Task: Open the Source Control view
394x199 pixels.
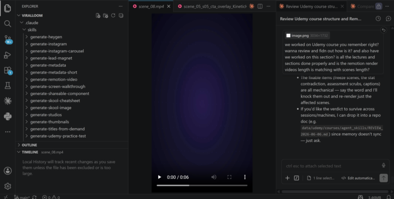Action: (8, 39)
